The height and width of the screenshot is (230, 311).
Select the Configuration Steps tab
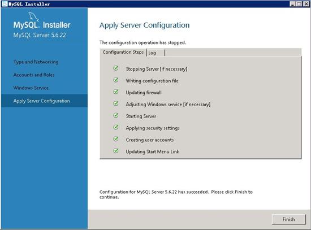click(x=123, y=52)
